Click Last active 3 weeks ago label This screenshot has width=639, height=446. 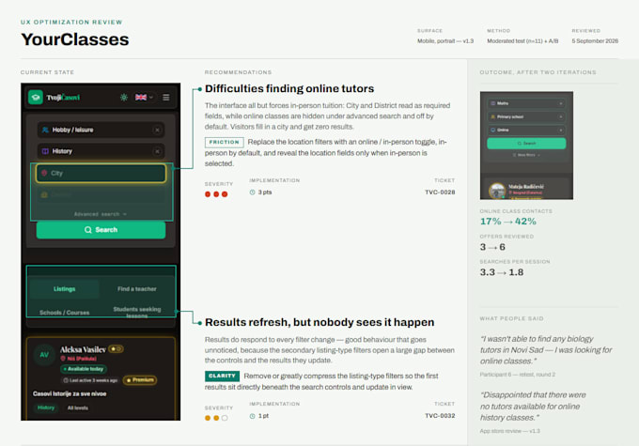coord(90,380)
